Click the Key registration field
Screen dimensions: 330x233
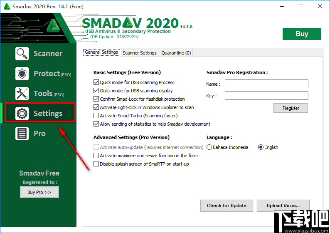click(x=266, y=95)
